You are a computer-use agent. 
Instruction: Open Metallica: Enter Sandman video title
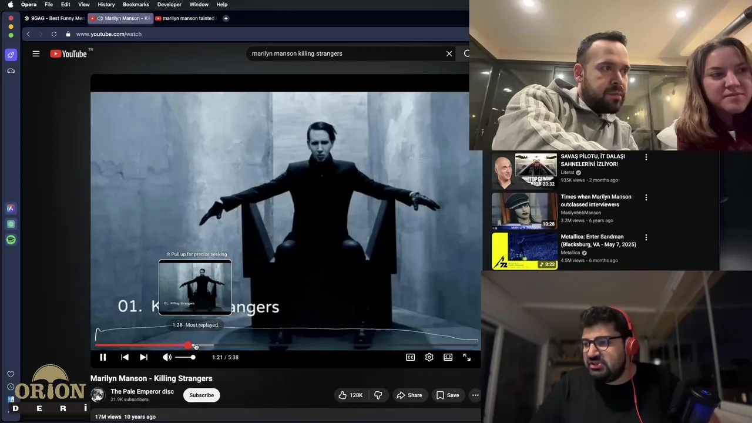[x=598, y=240]
